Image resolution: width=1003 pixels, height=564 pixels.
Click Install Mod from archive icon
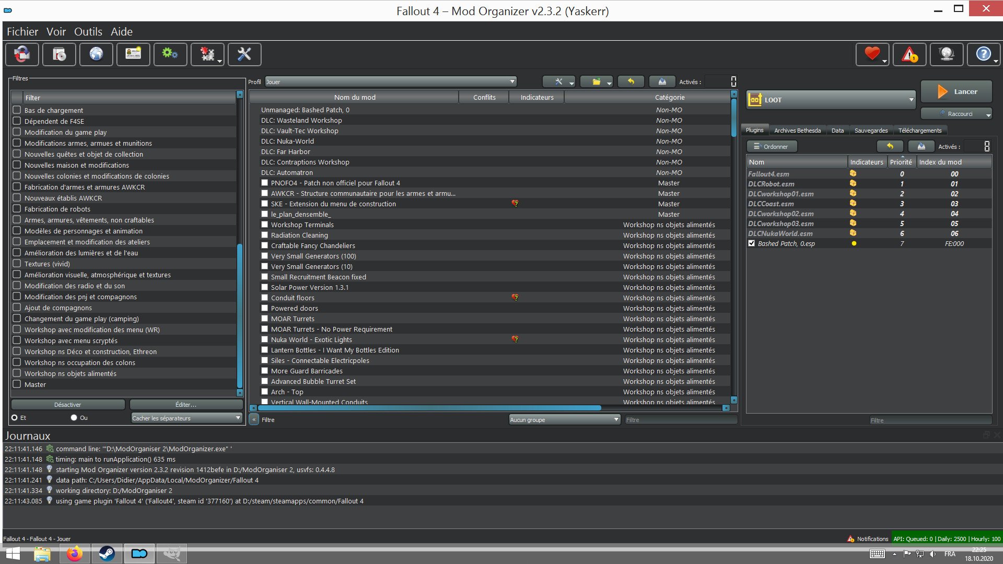point(59,54)
